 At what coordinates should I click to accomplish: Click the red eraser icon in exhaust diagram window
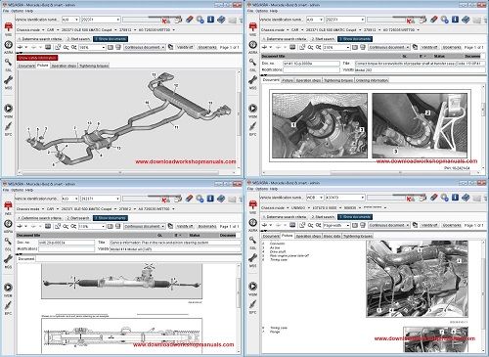coord(190,20)
